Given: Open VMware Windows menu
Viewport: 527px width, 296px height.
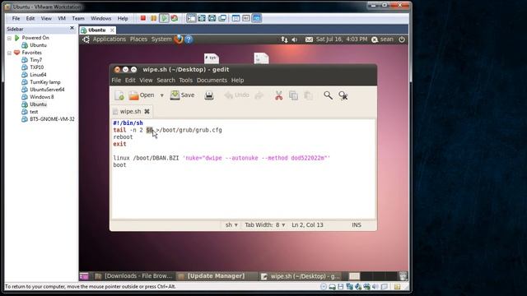Looking at the screenshot, I should pos(100,18).
